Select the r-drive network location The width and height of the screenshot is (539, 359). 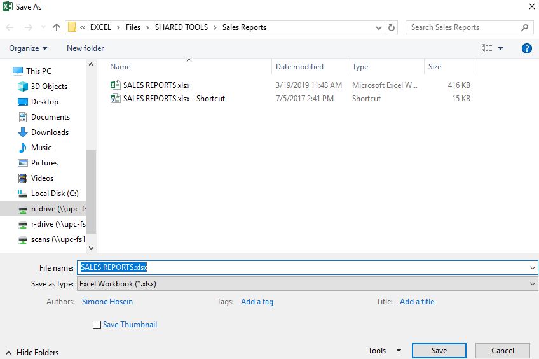tap(51, 224)
